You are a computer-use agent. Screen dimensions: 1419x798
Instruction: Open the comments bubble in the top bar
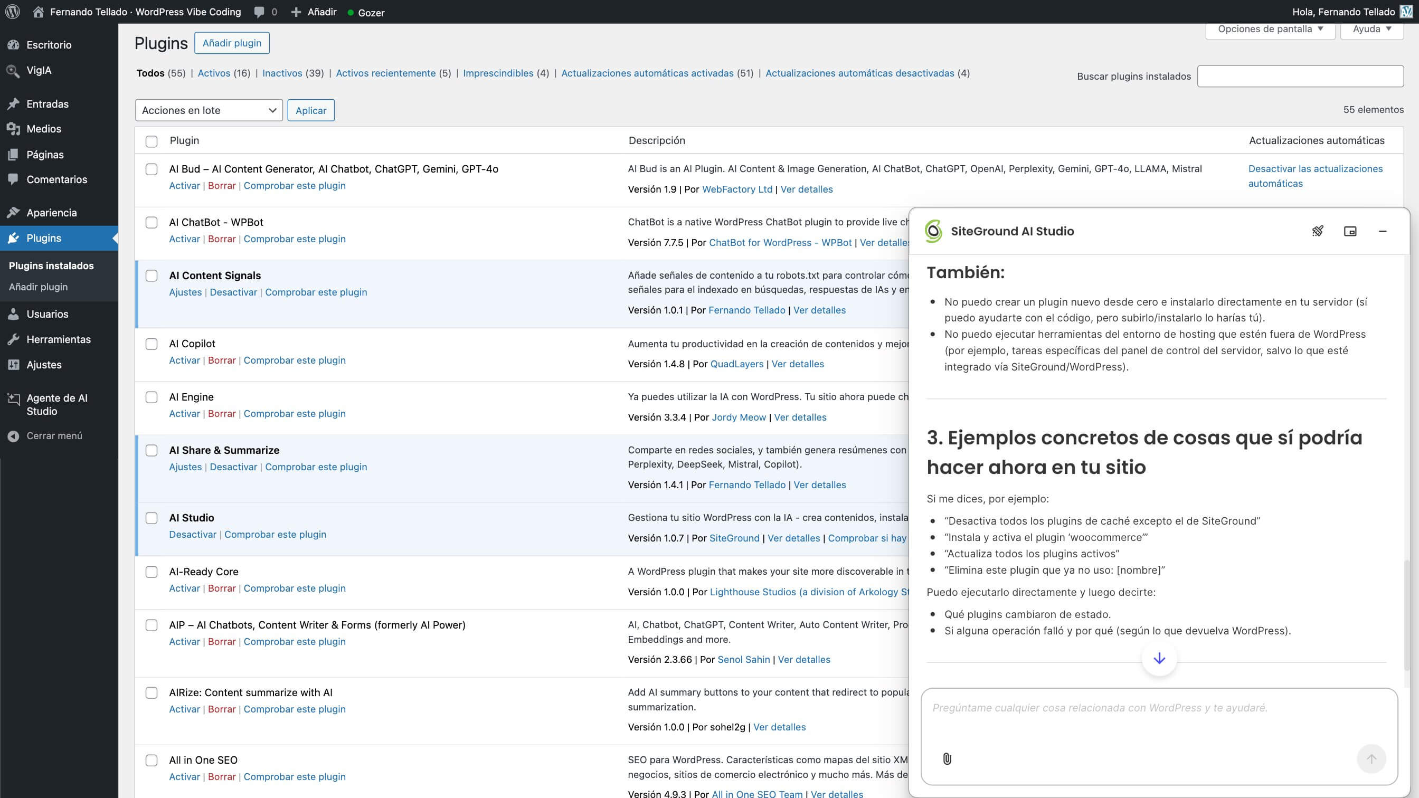click(x=259, y=12)
